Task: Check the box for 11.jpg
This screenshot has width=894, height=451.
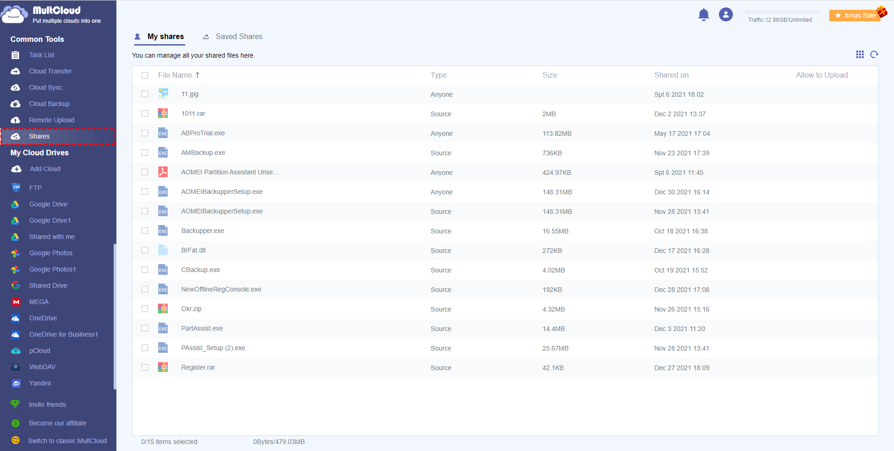Action: (145, 94)
